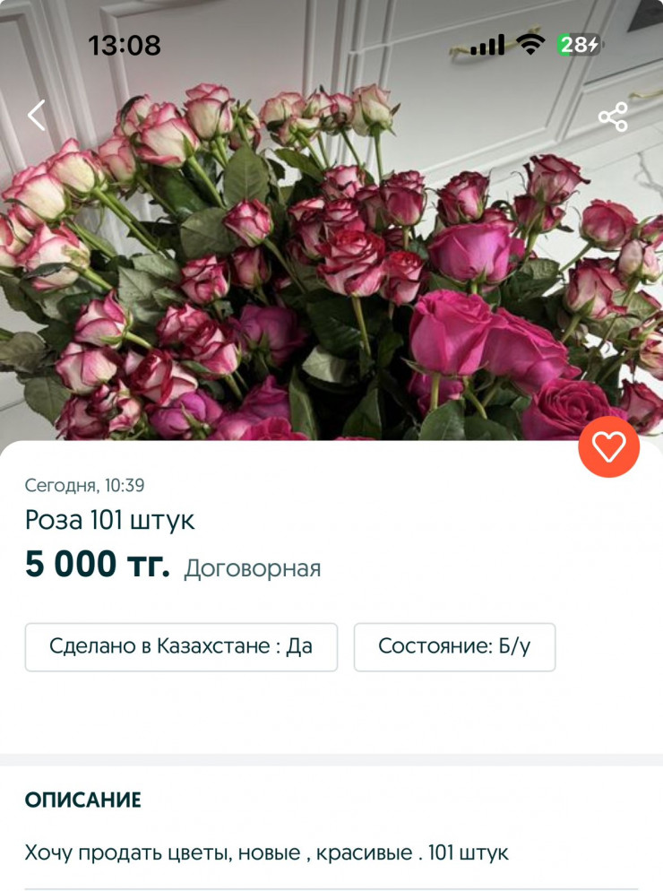Tap the divider below the description
The image size is (663, 891).
coord(331,888)
